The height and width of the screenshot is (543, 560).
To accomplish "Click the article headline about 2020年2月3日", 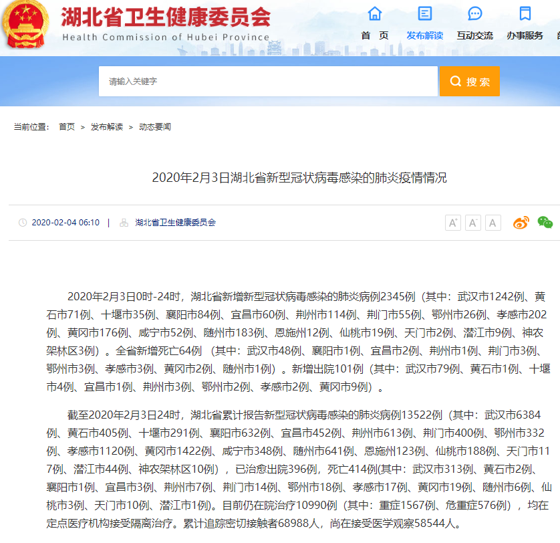I will point(299,178).
